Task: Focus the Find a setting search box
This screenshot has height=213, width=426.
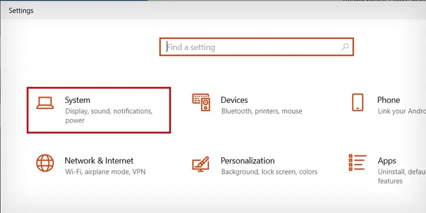Action: 257,47
